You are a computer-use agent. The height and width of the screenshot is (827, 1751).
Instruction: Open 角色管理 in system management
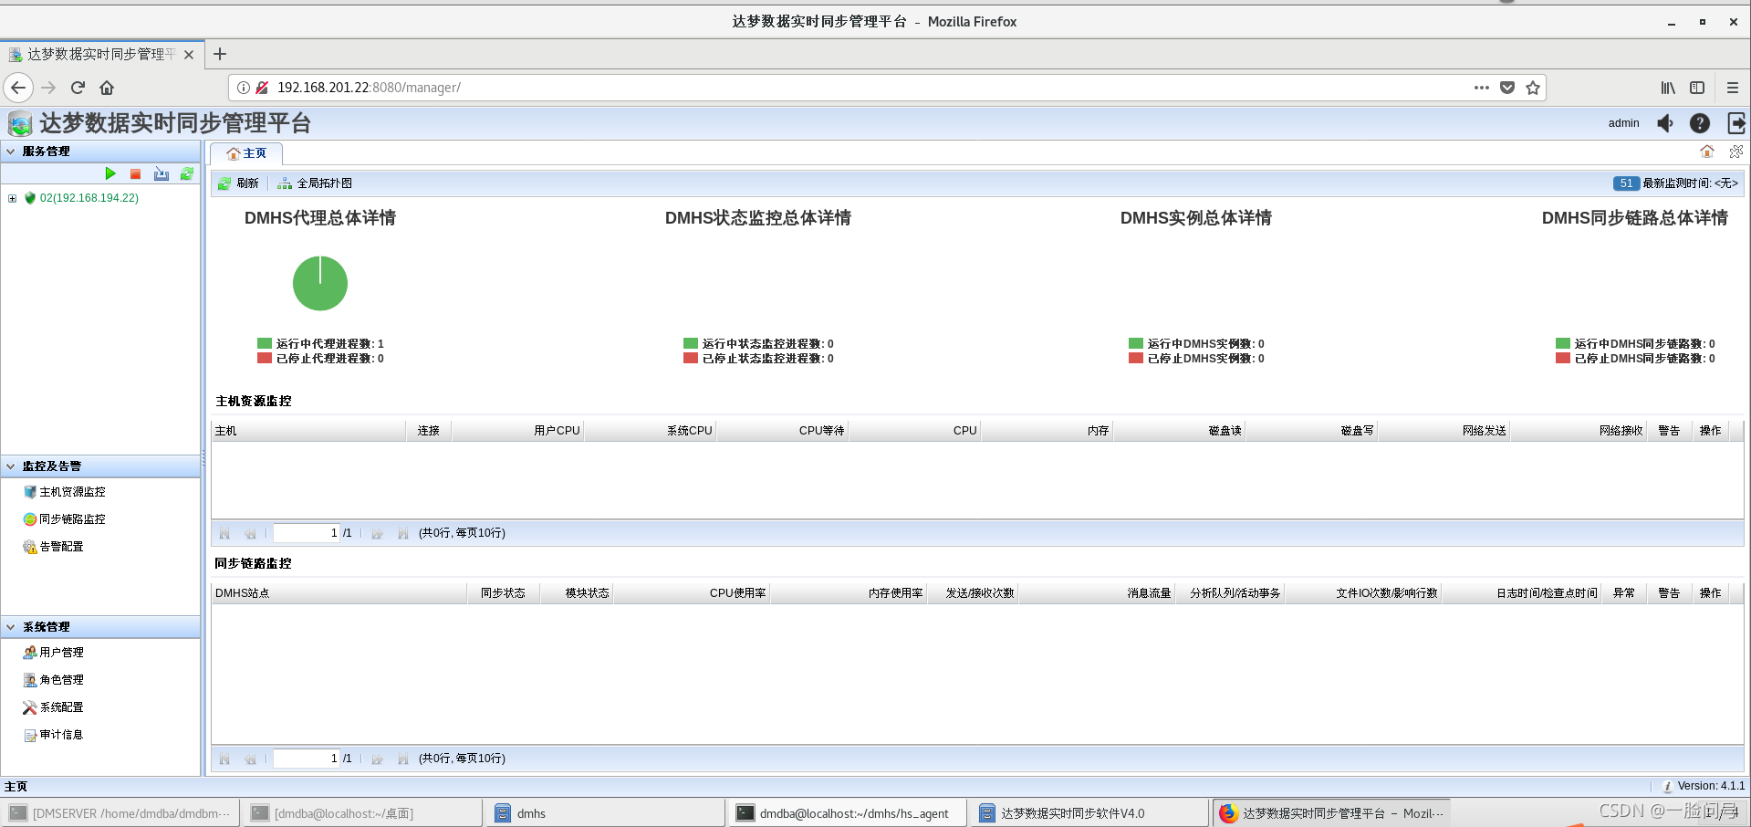coord(54,680)
